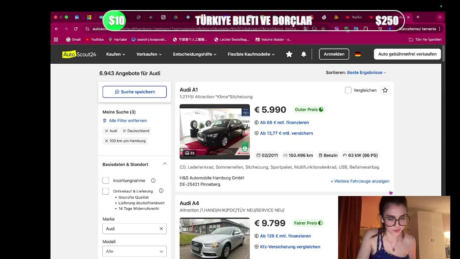Open the YouTube bookmark

coord(95,40)
